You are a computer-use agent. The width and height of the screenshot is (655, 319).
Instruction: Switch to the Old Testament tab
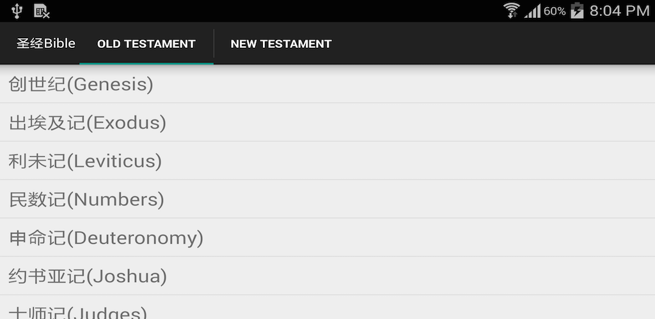pos(146,44)
